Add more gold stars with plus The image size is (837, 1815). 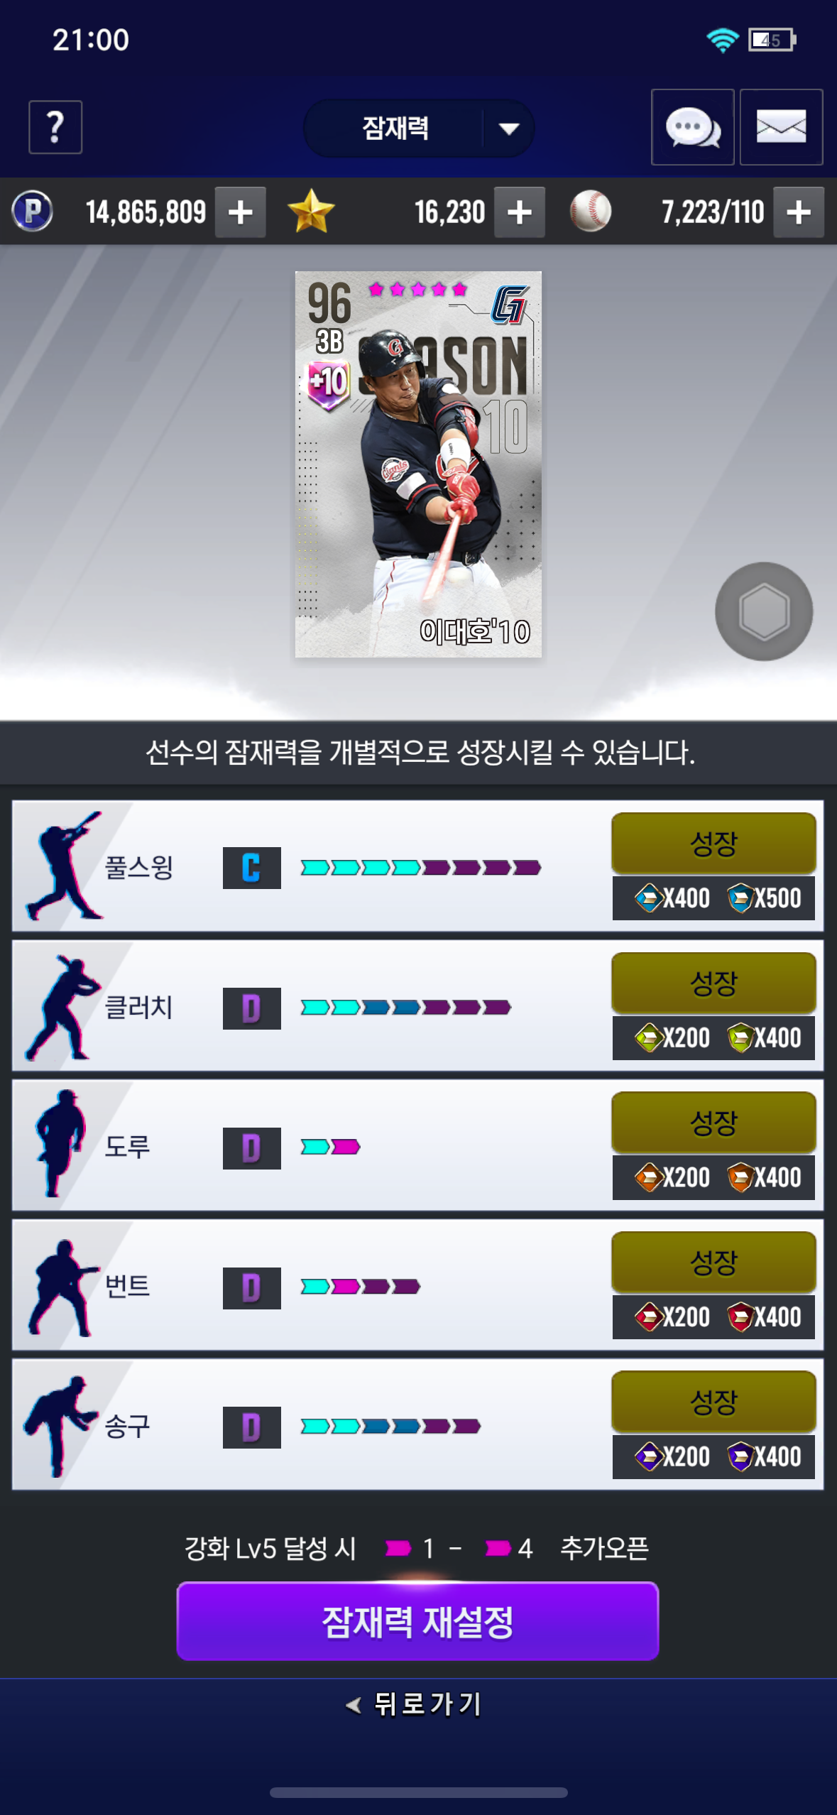[520, 212]
